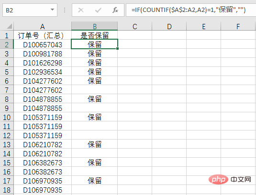Click D106382673 in row 16

click(43, 172)
